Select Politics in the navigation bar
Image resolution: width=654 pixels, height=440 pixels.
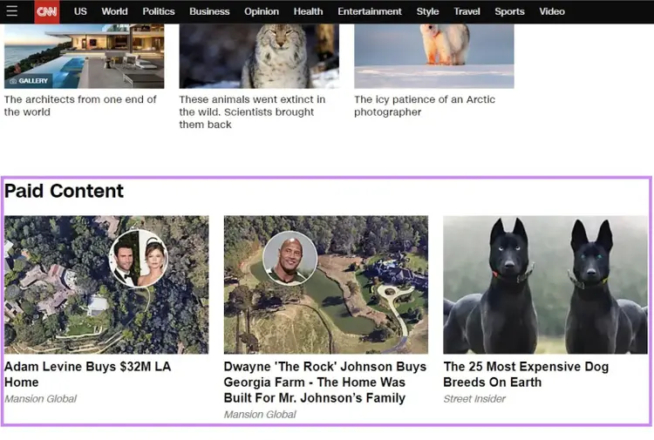(159, 11)
